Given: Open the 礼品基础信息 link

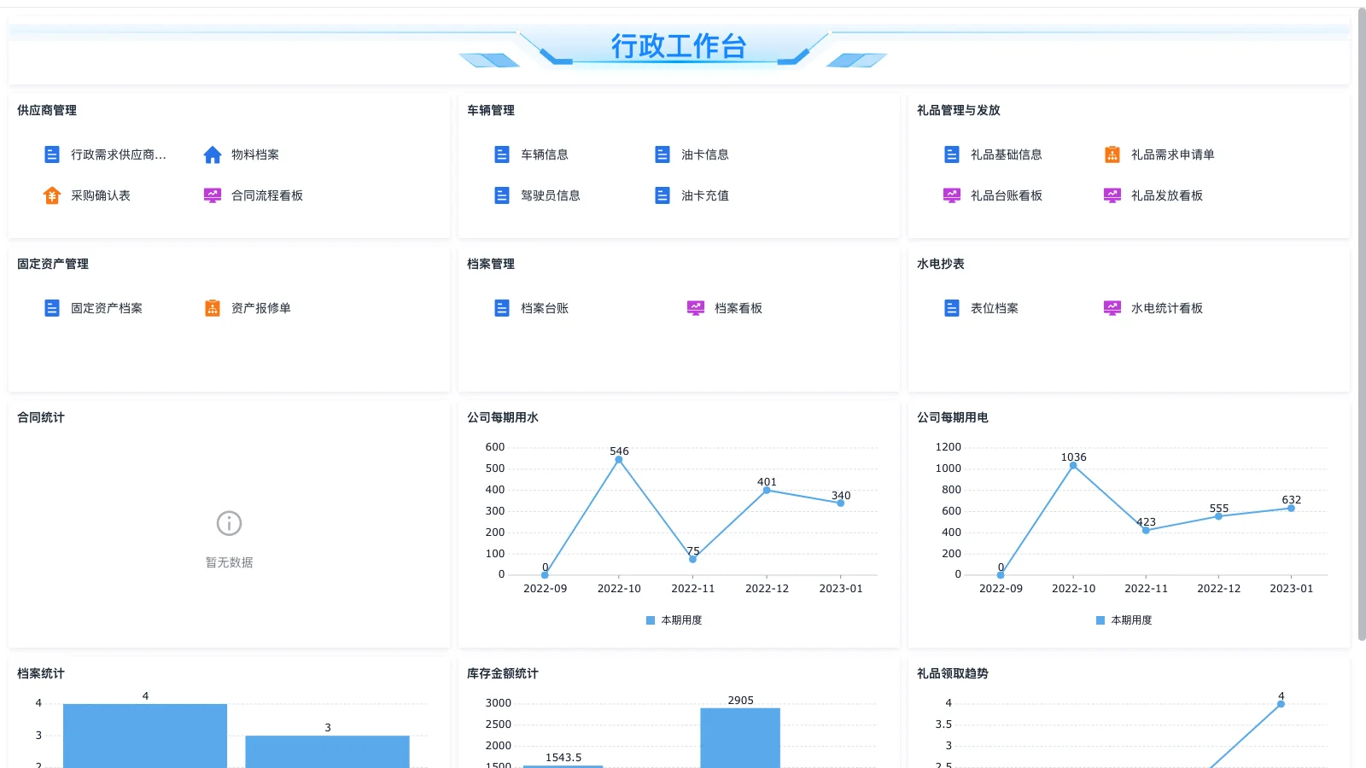Looking at the screenshot, I should coord(1007,154).
